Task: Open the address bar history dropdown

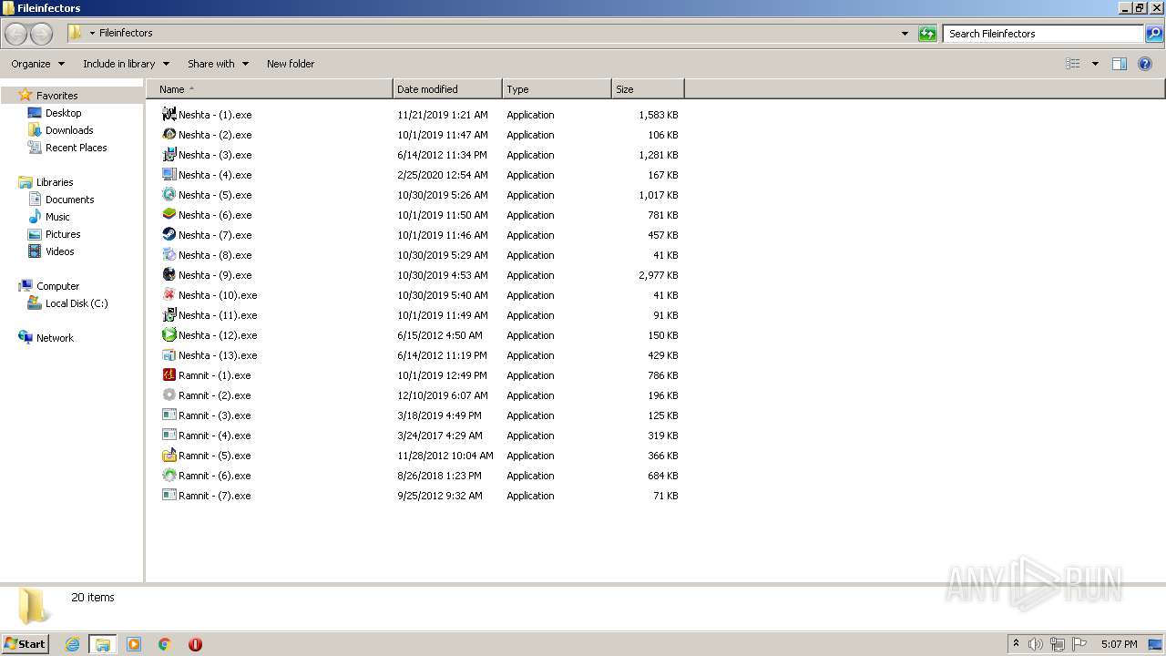Action: (905, 34)
